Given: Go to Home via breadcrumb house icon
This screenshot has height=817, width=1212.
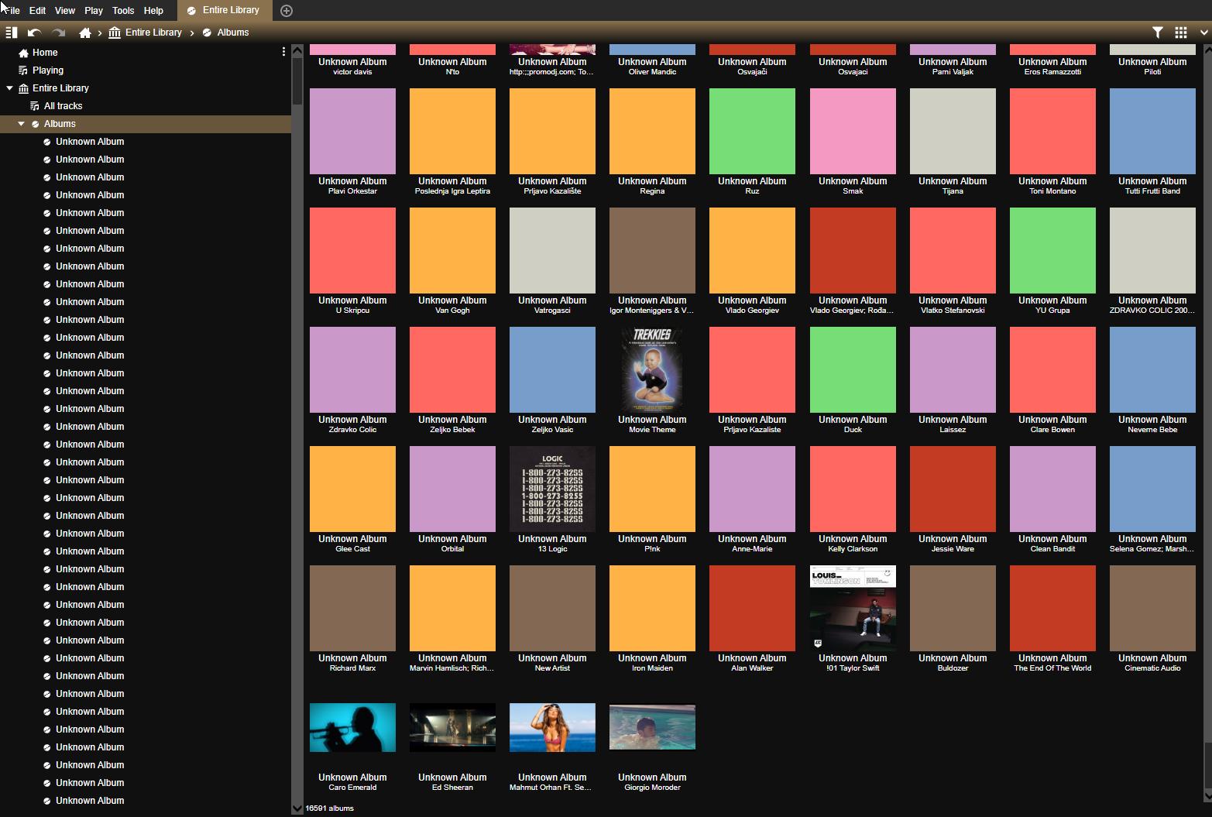Looking at the screenshot, I should tap(85, 33).
